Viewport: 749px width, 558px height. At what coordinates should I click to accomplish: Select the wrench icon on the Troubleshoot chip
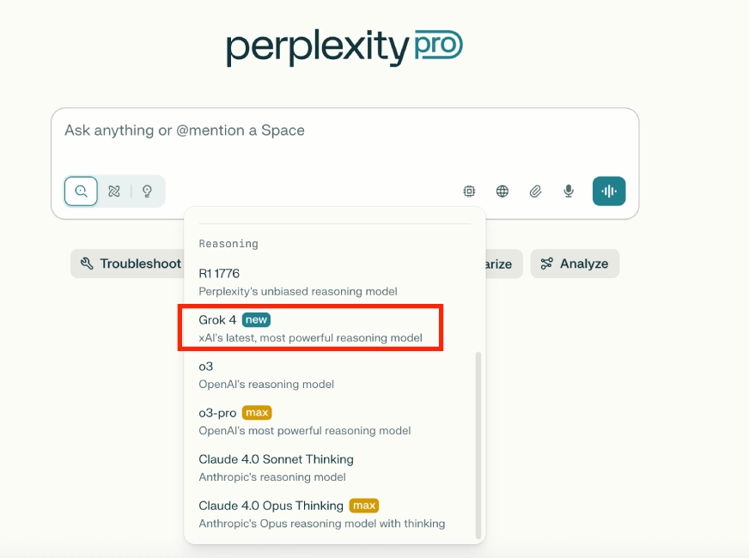click(x=87, y=264)
